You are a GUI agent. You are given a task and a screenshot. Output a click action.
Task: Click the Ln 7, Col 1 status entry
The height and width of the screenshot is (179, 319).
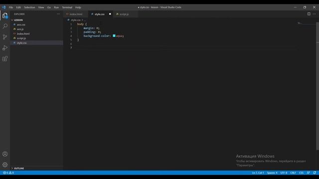pyautogui.click(x=258, y=173)
